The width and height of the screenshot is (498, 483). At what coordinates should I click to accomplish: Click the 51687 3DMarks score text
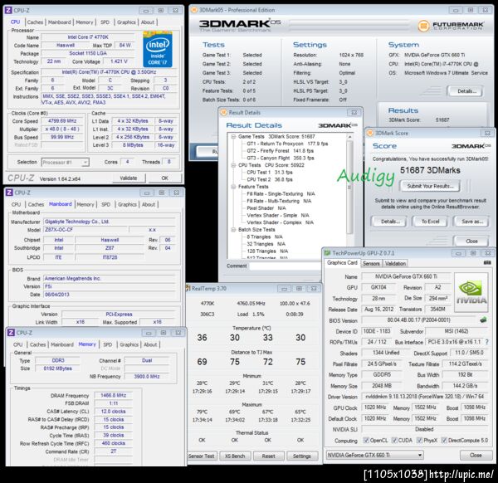click(x=430, y=170)
